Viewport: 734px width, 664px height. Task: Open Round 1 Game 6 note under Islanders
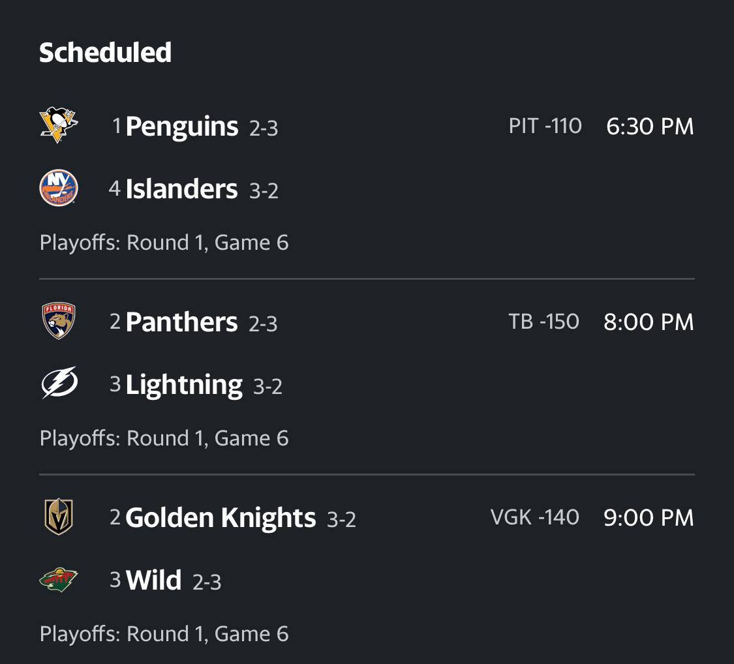[164, 243]
